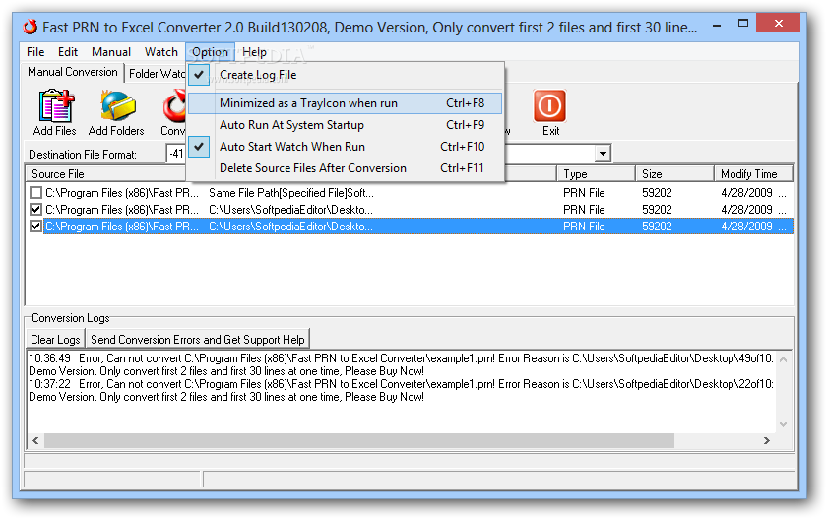Minimize the converter window
This screenshot has height=519, width=827.
tap(717, 25)
